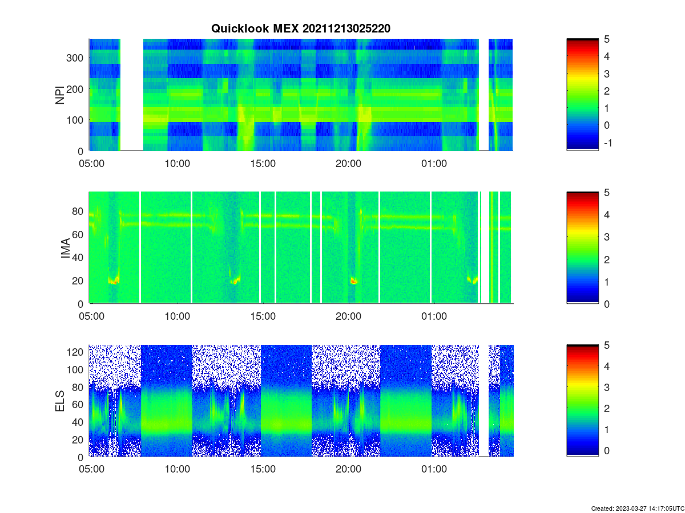Click the 5 label on NPI colorbar
685x513 pixels.
[607, 39]
